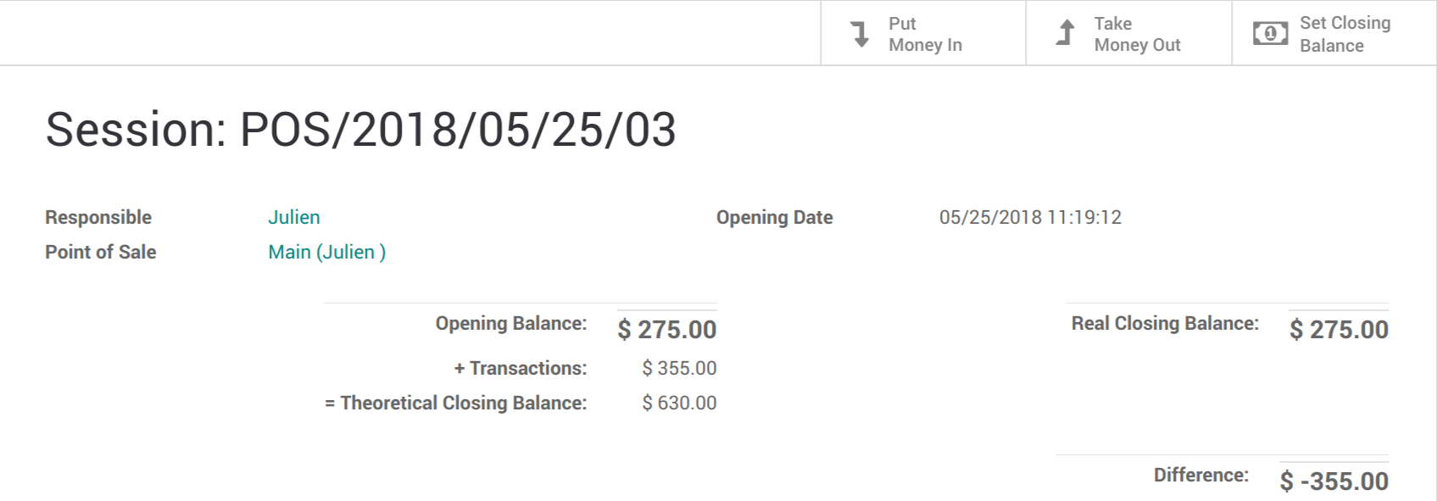Click the Theoretical Closing Balance value $630.00
The width and height of the screenshot is (1437, 501).
678,403
